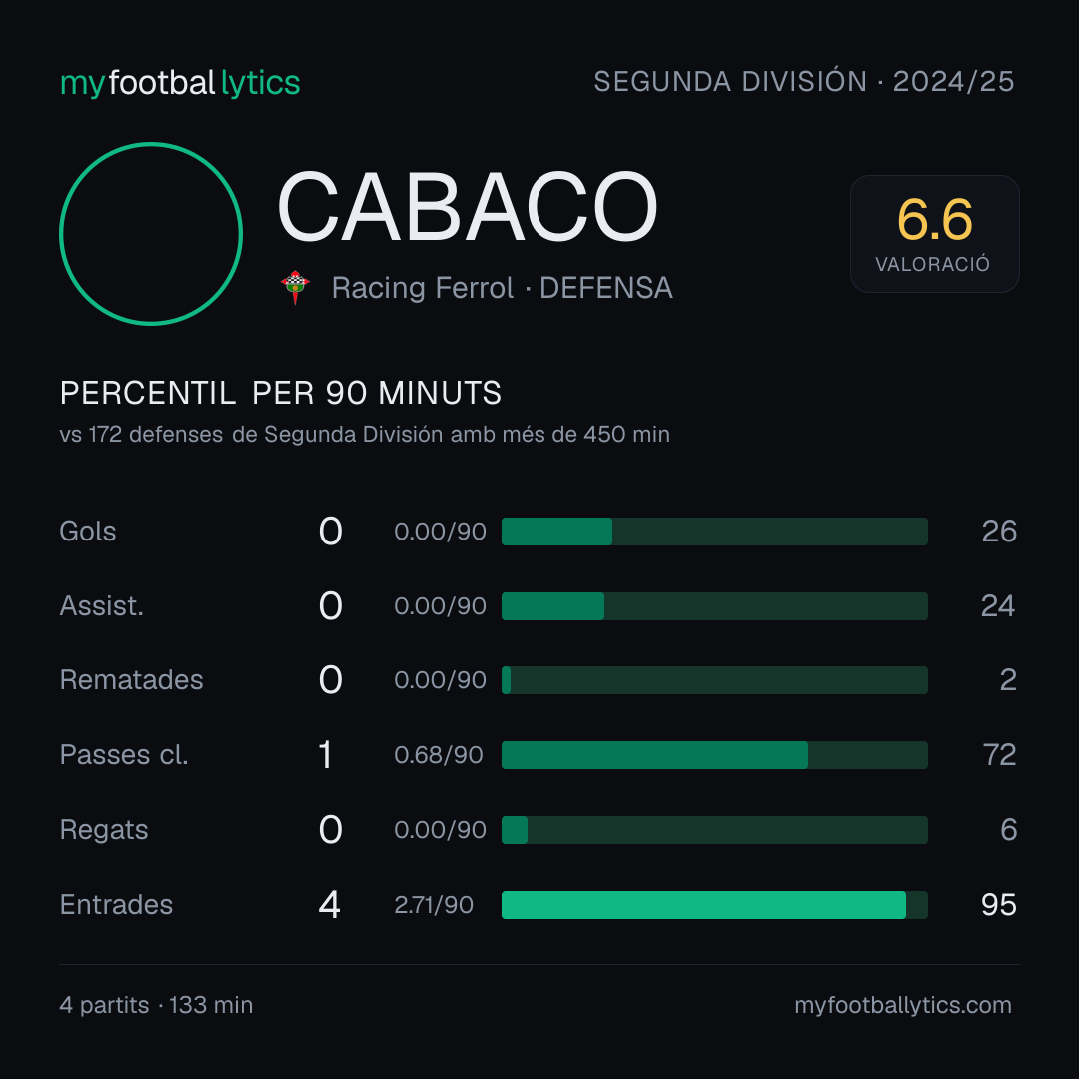Click the Entrades percentile bar
The height and width of the screenshot is (1079, 1079).
[x=714, y=905]
